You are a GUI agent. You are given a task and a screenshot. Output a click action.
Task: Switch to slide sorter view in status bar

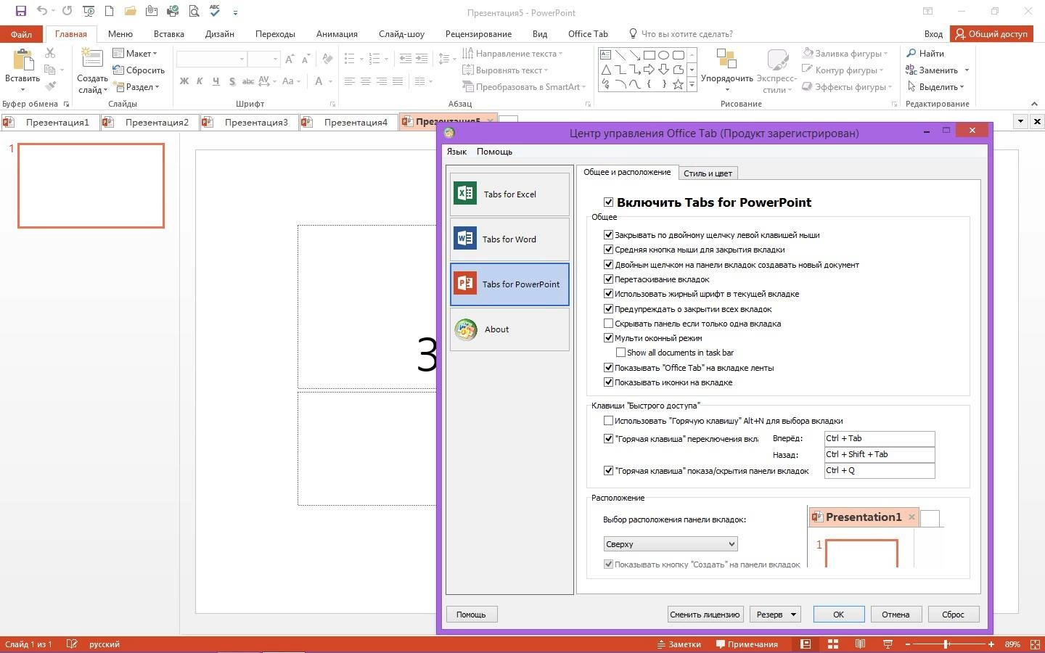tap(832, 644)
